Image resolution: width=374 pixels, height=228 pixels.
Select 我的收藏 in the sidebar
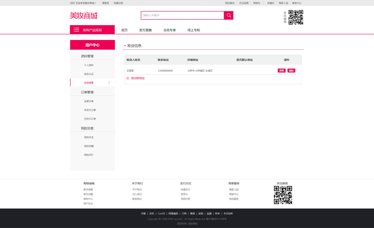(89, 146)
